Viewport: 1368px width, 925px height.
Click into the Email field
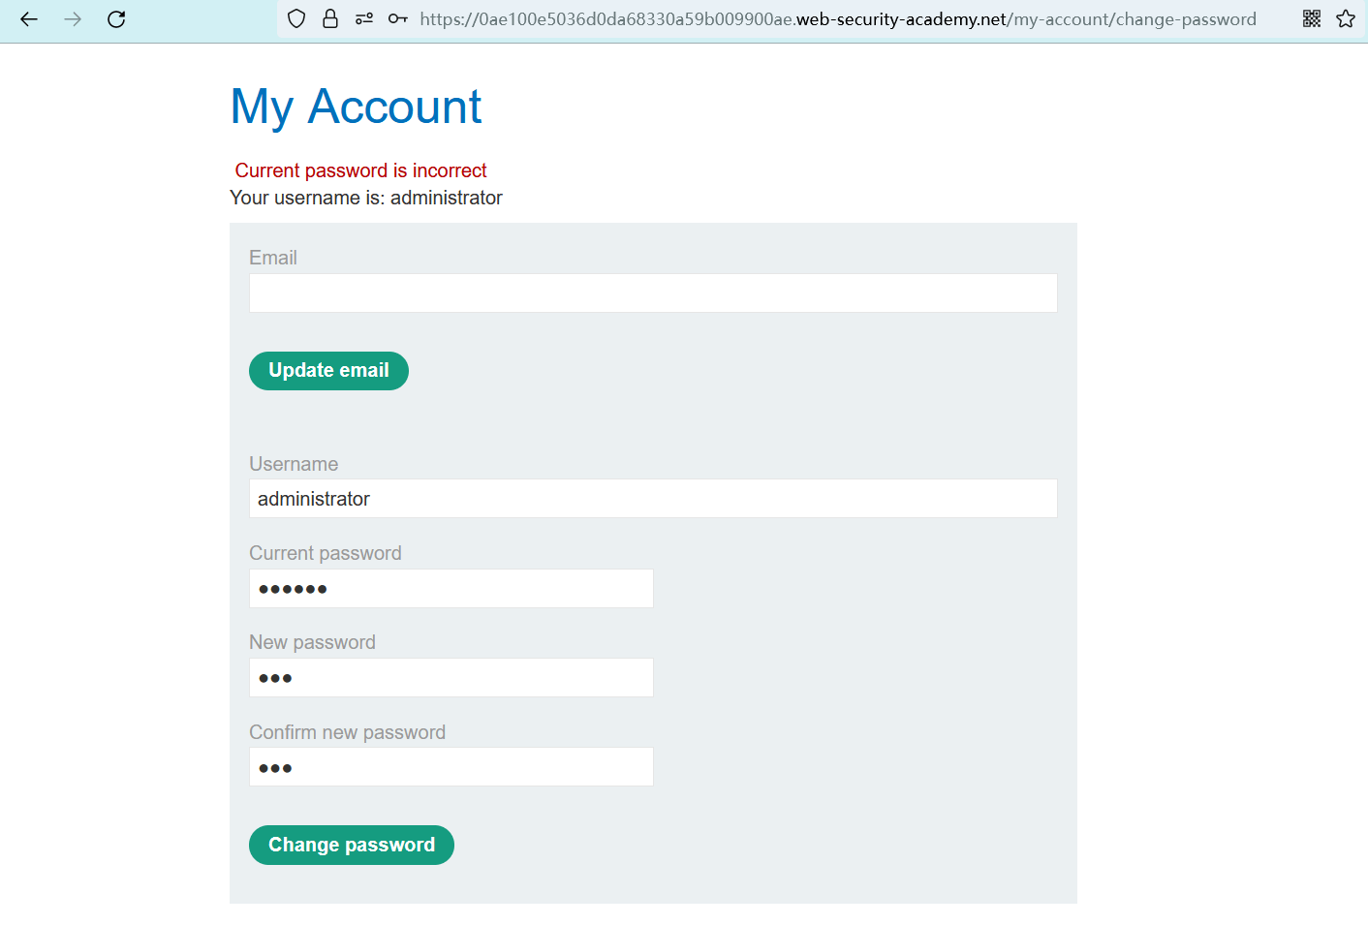click(x=653, y=293)
